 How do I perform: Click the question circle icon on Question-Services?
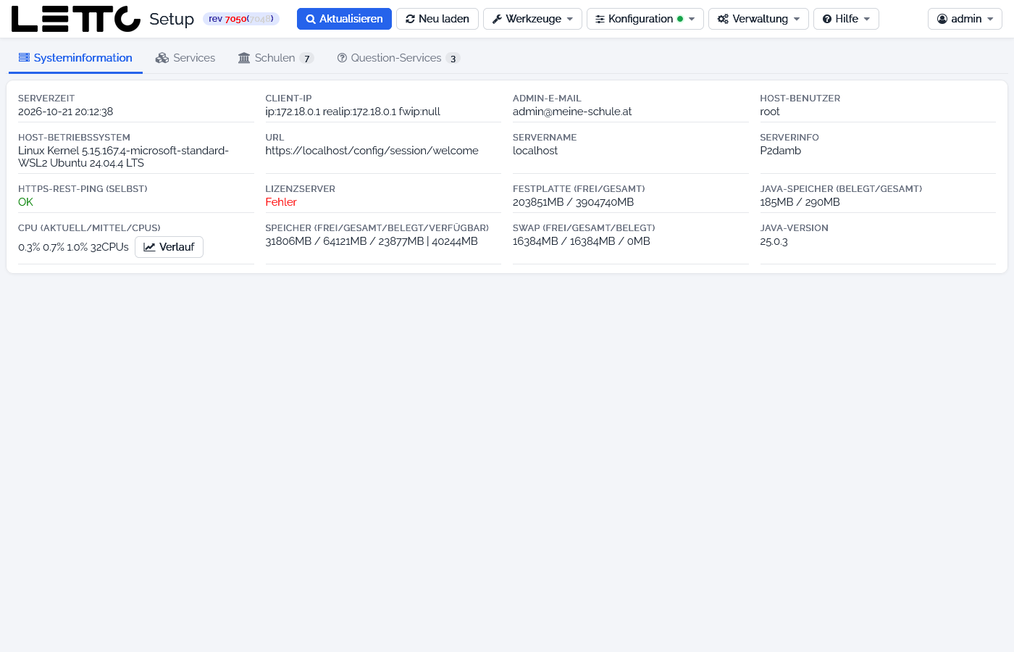coord(342,58)
